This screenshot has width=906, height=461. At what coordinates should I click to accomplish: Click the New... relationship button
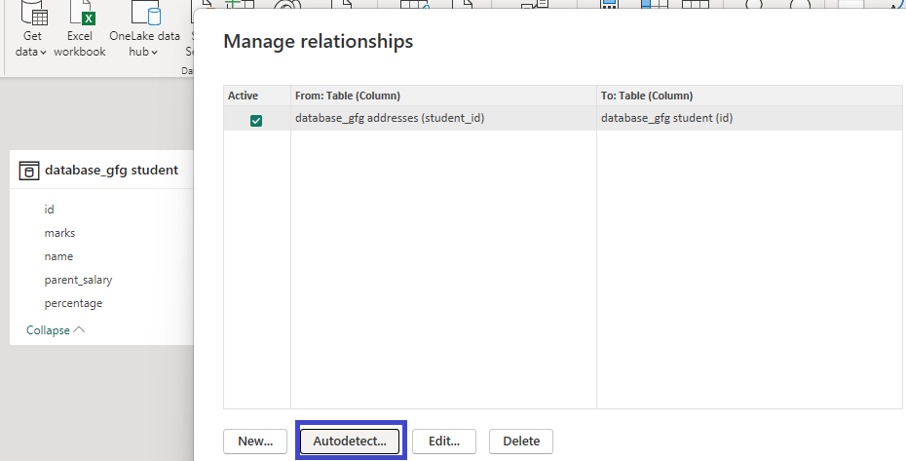(254, 442)
